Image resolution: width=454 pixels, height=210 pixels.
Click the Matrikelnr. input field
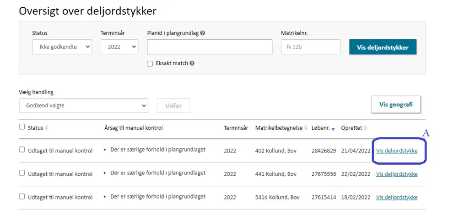click(x=310, y=47)
